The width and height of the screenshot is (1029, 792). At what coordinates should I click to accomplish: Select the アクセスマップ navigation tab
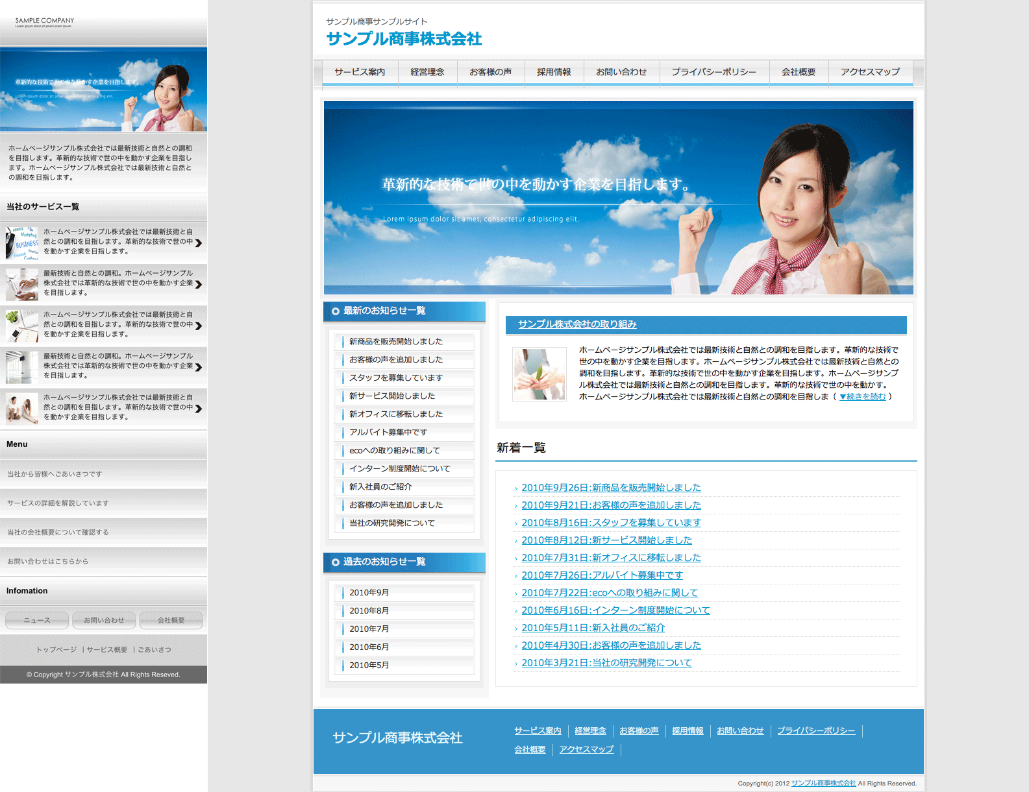tap(870, 72)
